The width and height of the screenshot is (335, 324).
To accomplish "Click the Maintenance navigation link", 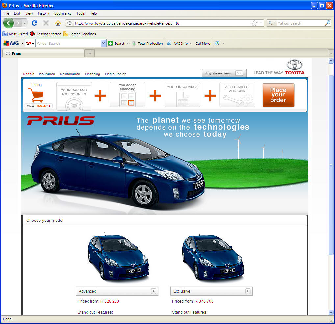I will (70, 74).
